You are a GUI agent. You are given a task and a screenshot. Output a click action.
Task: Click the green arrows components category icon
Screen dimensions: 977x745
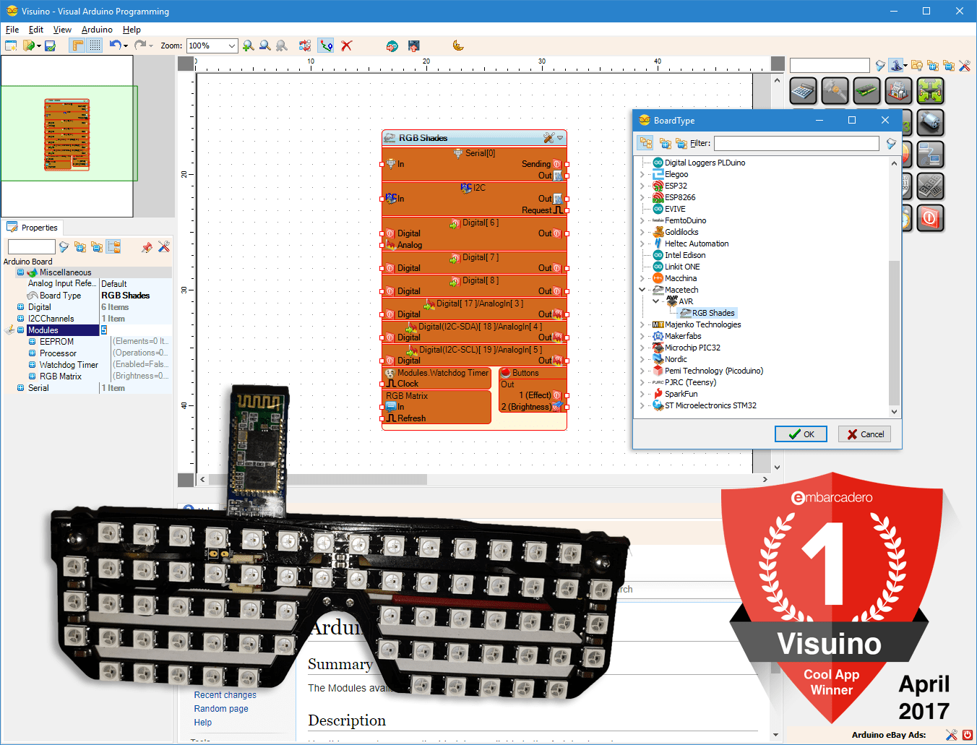[931, 91]
